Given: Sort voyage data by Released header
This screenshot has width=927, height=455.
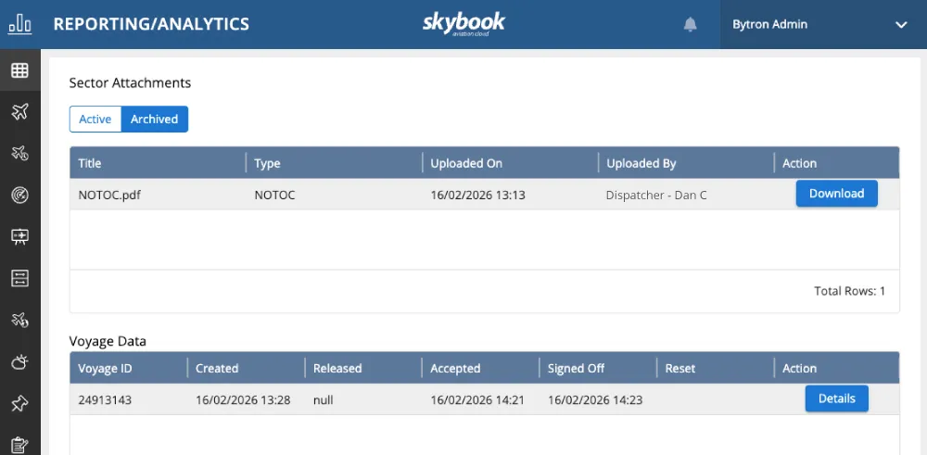Looking at the screenshot, I should 337,368.
